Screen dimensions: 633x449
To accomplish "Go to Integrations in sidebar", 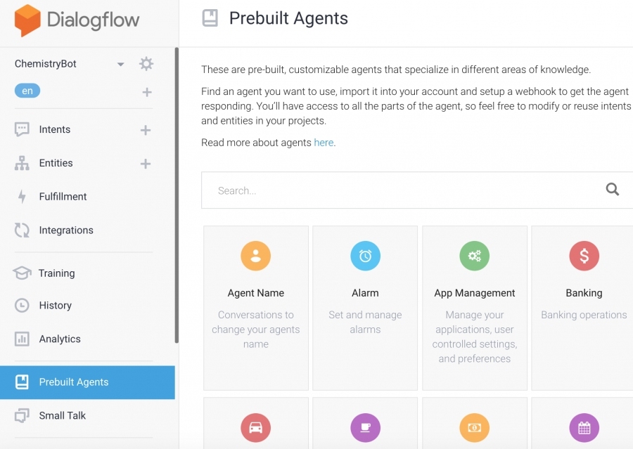I will coord(66,230).
